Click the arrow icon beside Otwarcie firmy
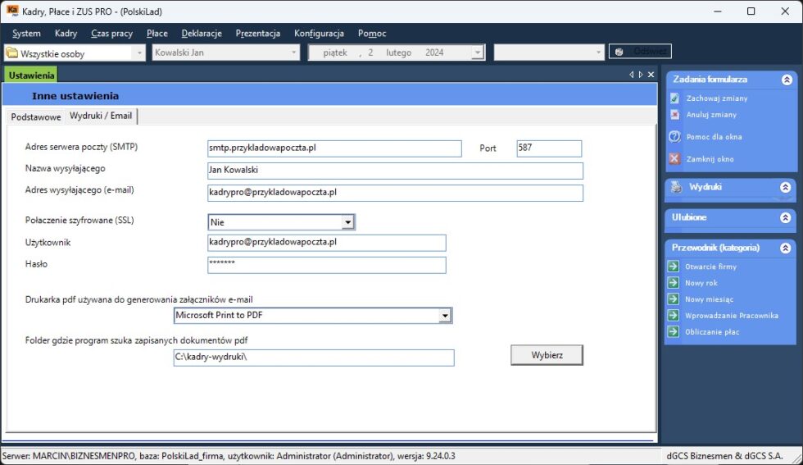 [673, 266]
